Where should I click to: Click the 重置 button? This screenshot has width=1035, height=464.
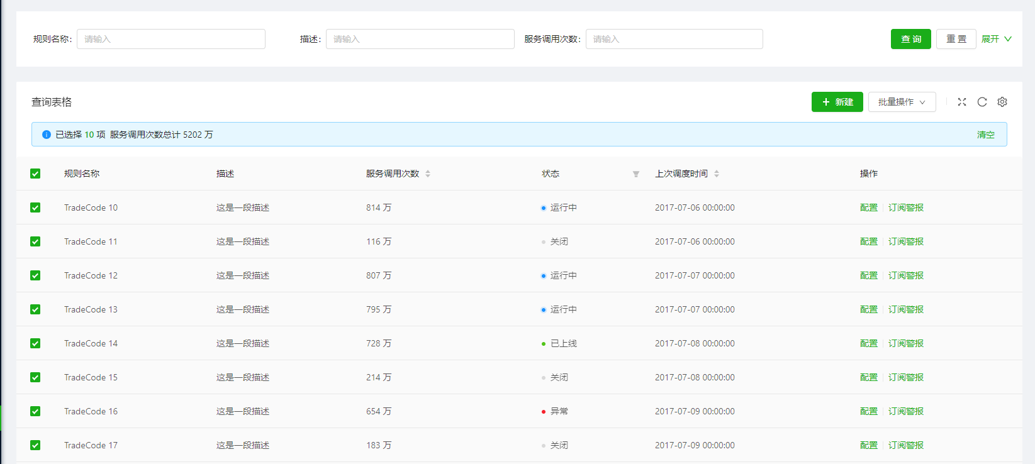(x=956, y=39)
